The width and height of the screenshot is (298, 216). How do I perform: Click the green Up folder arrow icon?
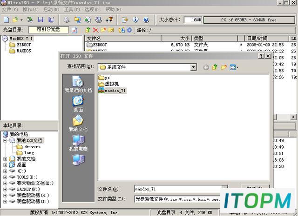click(x=88, y=30)
